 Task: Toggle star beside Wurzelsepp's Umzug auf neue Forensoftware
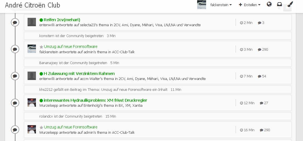pos(41,127)
